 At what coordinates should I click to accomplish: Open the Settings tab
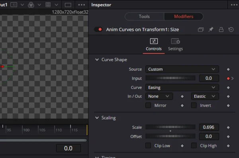pos(175,45)
